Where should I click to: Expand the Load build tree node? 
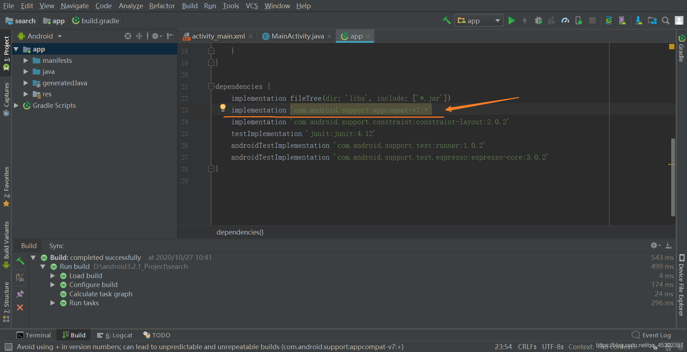pos(53,275)
